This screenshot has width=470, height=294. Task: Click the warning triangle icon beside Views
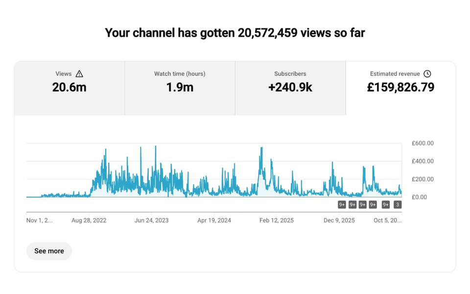click(x=79, y=74)
